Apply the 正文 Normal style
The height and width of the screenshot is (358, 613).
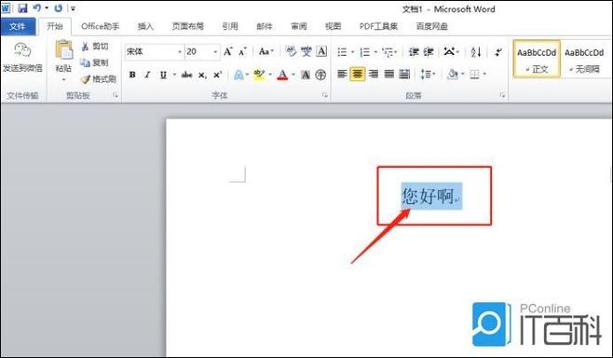coord(537,59)
